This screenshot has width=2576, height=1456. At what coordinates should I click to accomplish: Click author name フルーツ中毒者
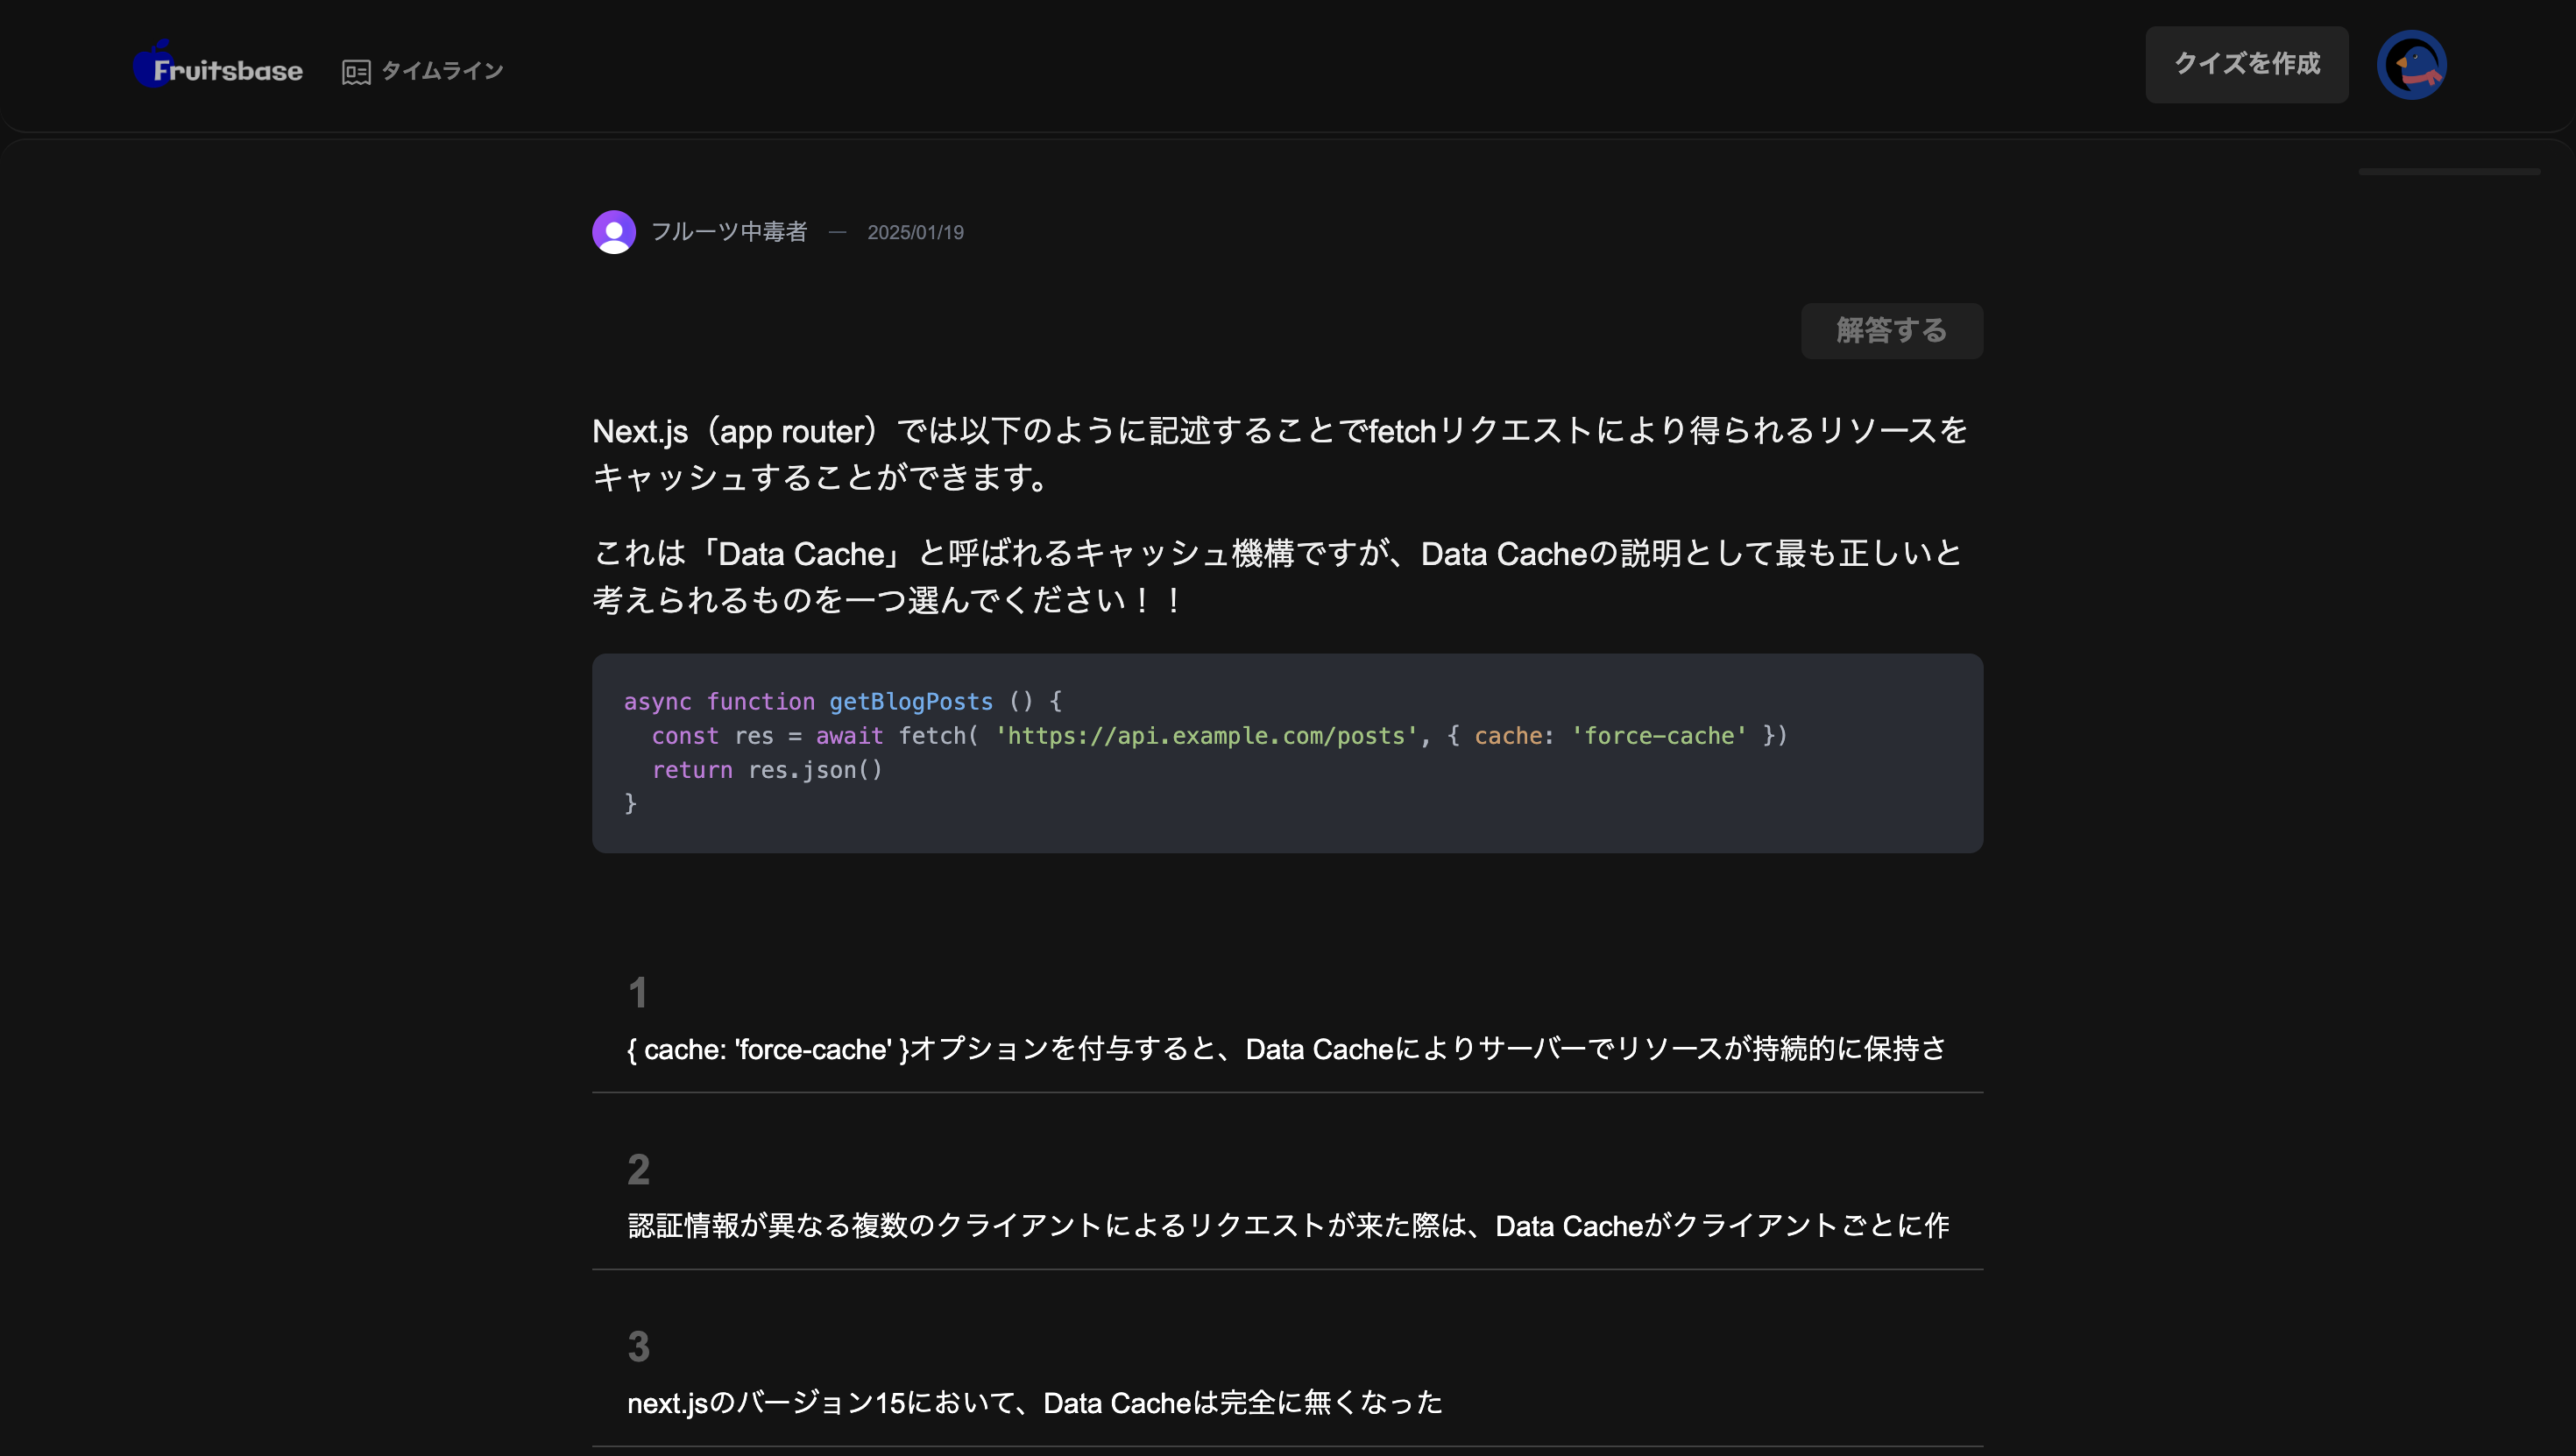click(728, 232)
